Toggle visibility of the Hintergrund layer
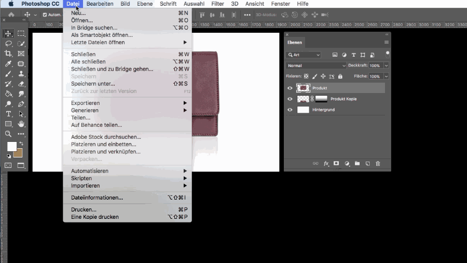Screen dimensions: 467x263 coord(290,110)
